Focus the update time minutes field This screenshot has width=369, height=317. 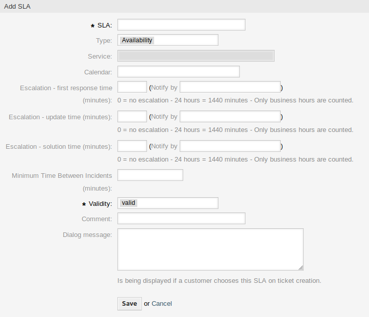pos(132,117)
